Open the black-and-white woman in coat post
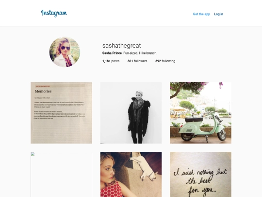262x197 pixels. coord(131,113)
